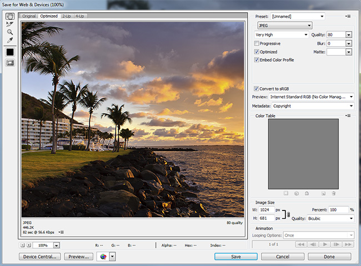Toggle slices visibility icon
Image resolution: width=361 pixels, height=266 pixels.
click(10, 63)
